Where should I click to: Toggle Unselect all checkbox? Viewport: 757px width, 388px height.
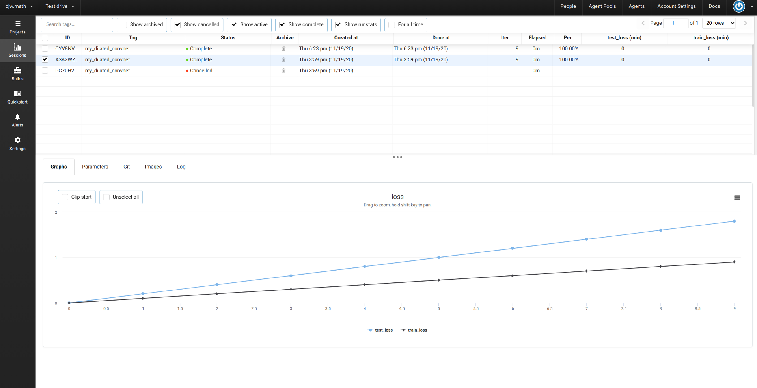[106, 197]
